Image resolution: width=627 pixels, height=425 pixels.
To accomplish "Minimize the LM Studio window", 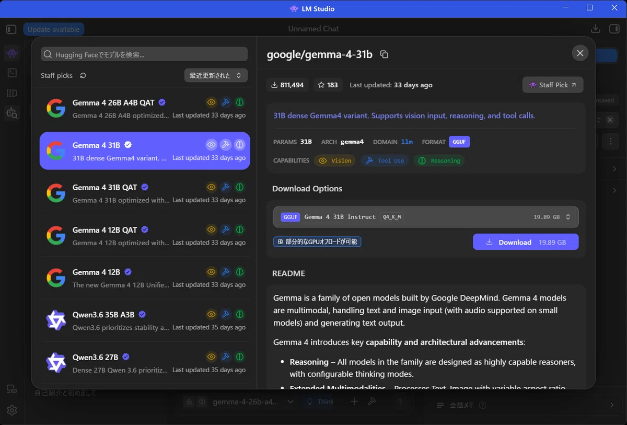I will tap(565, 8).
